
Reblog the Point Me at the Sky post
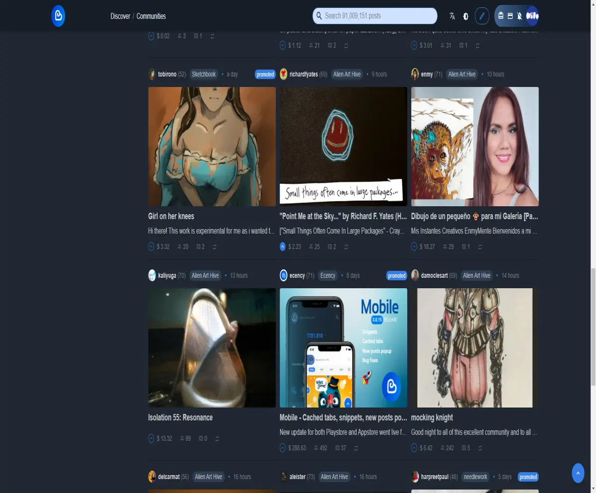(346, 246)
